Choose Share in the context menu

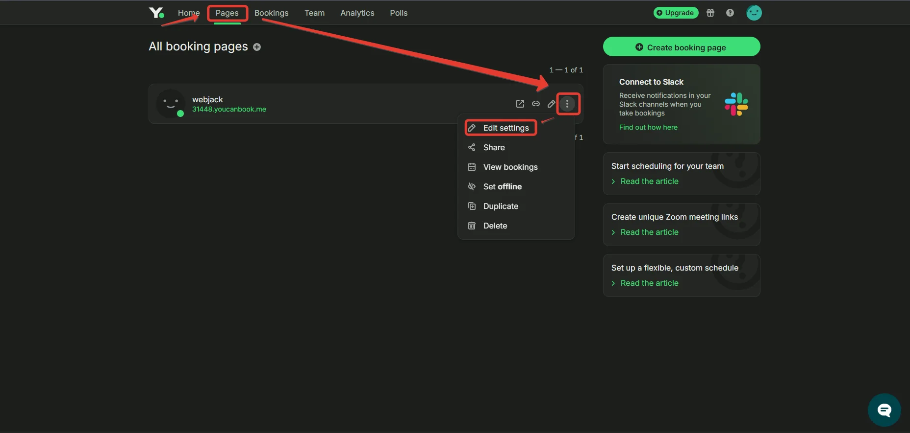click(516, 147)
